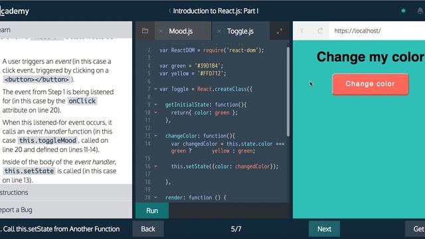This screenshot has height=239, width=425.
Task: Open the Learn section header
Action: point(66,30)
